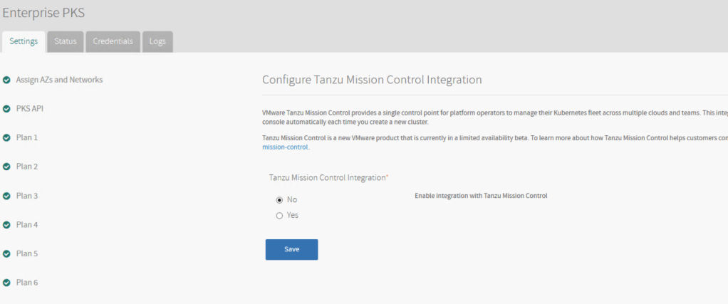Open Assign AZs and Networks section
Viewport: 728px width, 304px height.
(59, 80)
